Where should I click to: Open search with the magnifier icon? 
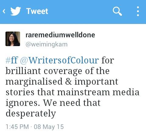[x=117, y=11]
